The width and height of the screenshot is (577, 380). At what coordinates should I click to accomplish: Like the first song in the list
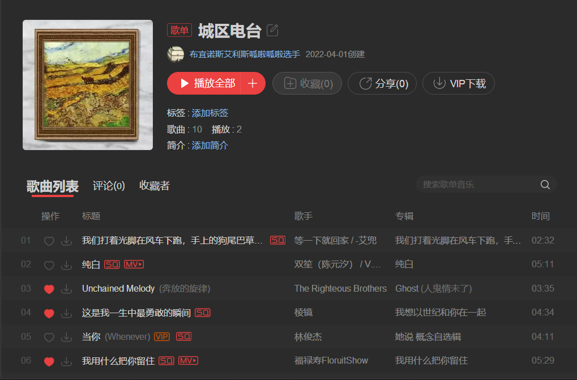[x=49, y=241]
